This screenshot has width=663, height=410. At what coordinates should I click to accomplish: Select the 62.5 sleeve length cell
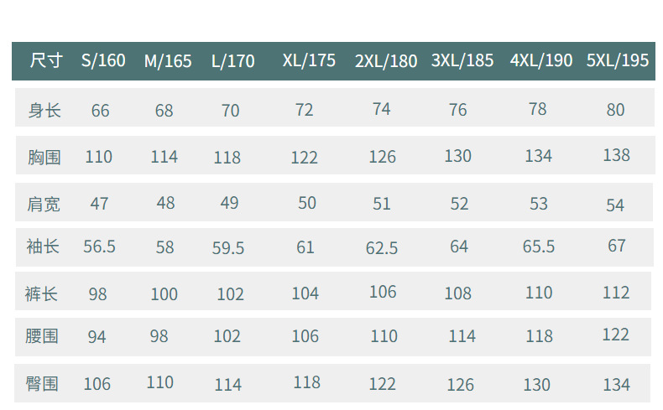click(x=382, y=248)
